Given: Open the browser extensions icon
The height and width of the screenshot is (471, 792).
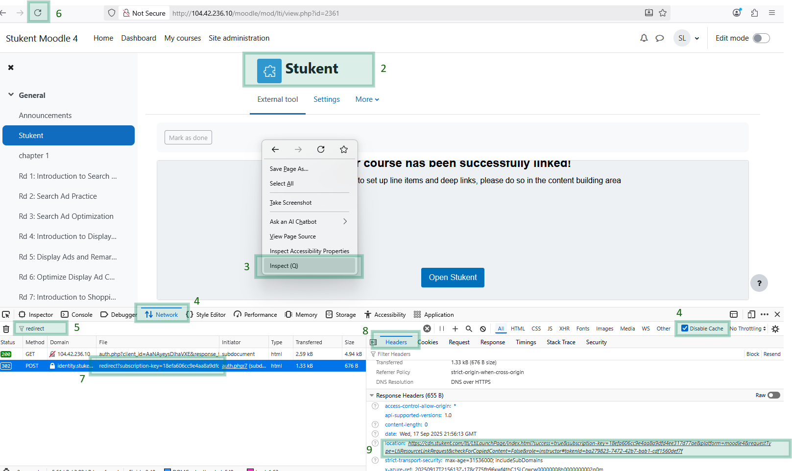Looking at the screenshot, I should click(x=754, y=13).
